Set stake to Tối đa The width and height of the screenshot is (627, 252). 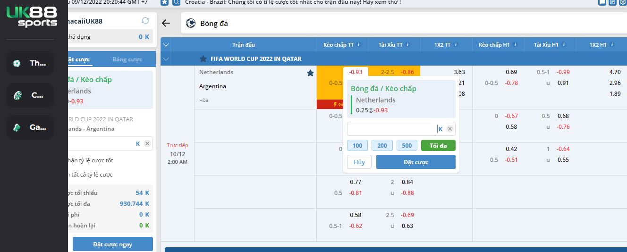tap(438, 145)
